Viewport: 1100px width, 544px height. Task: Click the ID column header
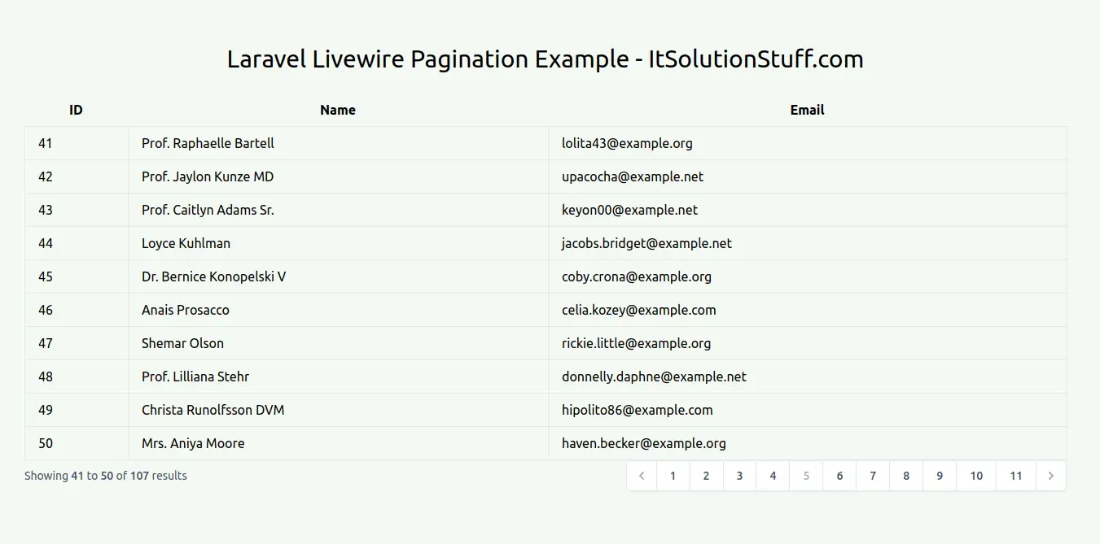pyautogui.click(x=76, y=110)
